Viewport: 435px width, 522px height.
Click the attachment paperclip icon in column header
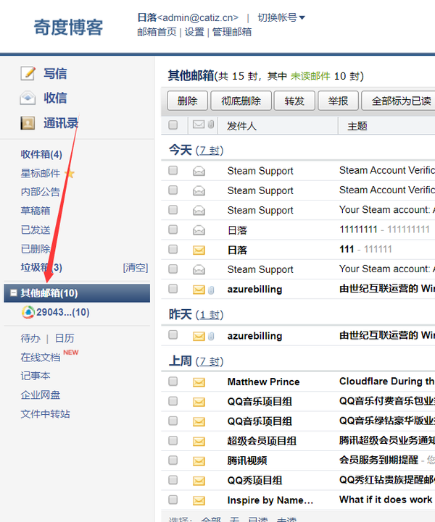(211, 125)
